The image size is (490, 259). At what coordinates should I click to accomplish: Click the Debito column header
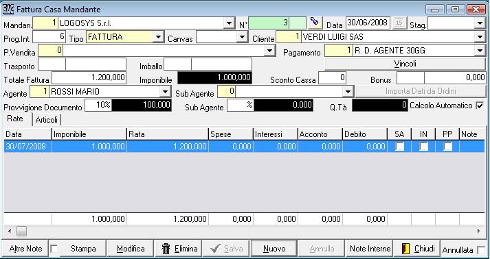coord(365,134)
